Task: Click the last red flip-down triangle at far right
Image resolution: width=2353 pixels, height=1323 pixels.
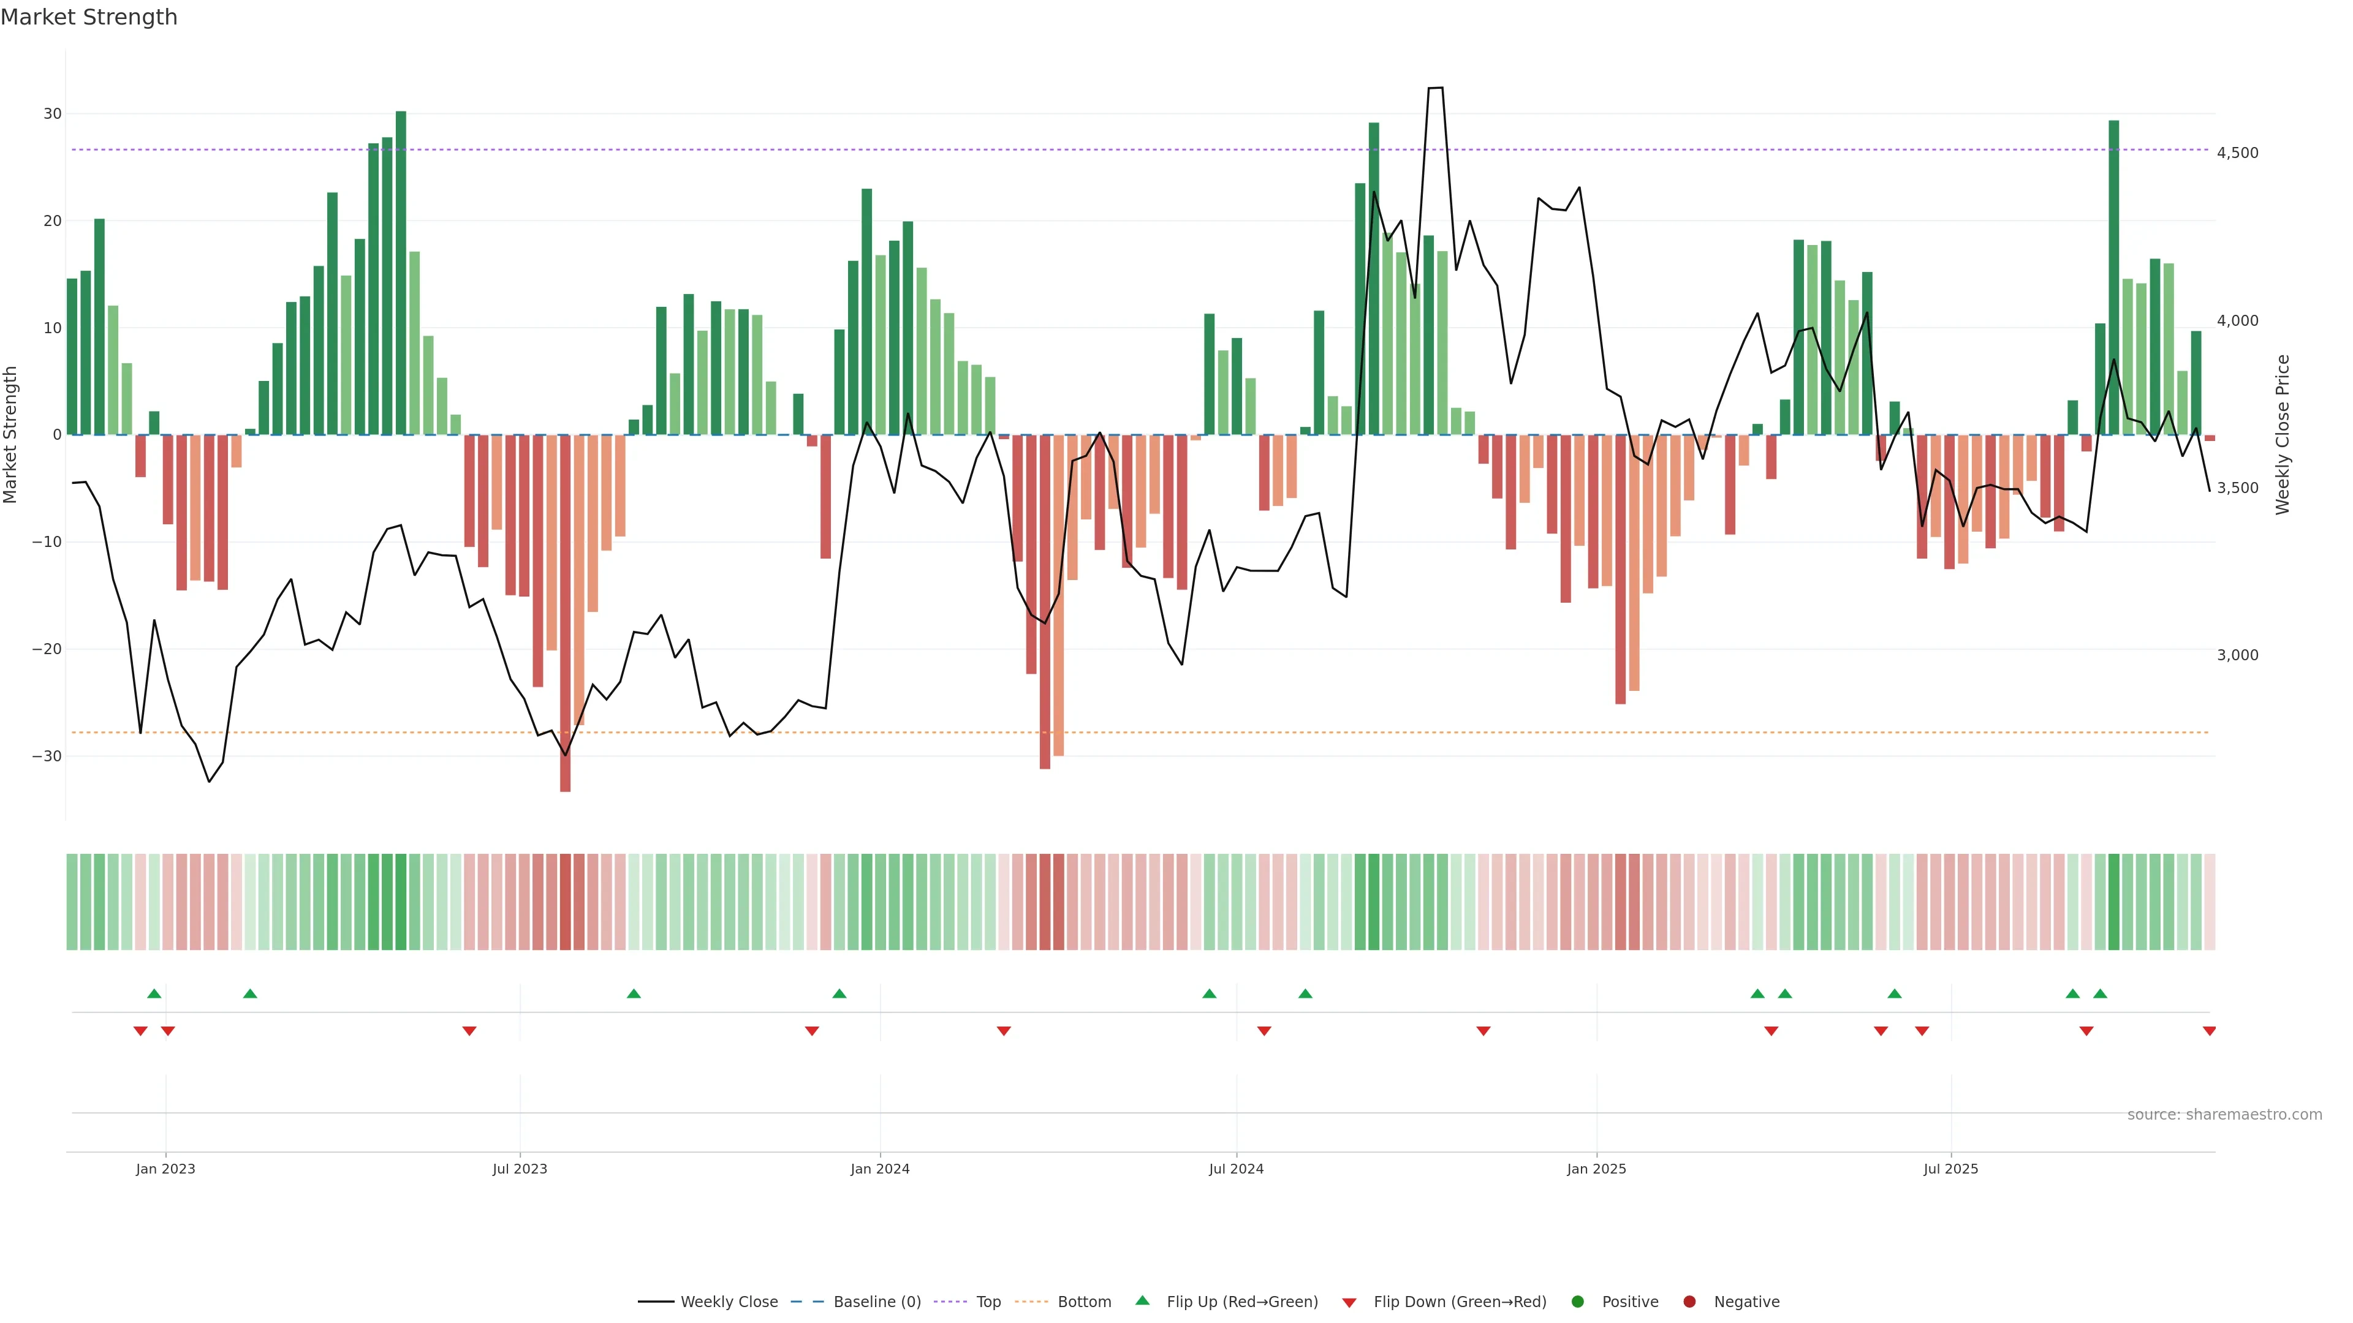Action: (x=2208, y=1031)
